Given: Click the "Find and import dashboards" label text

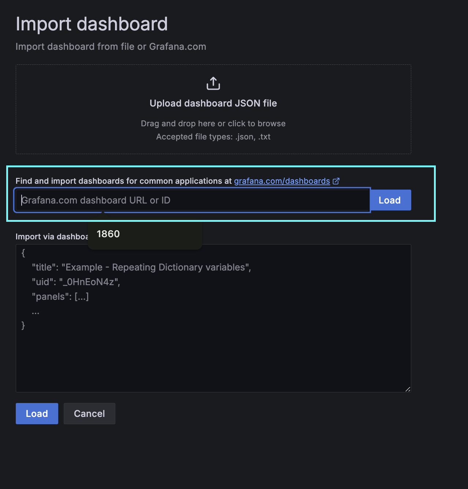Looking at the screenshot, I should coord(123,181).
